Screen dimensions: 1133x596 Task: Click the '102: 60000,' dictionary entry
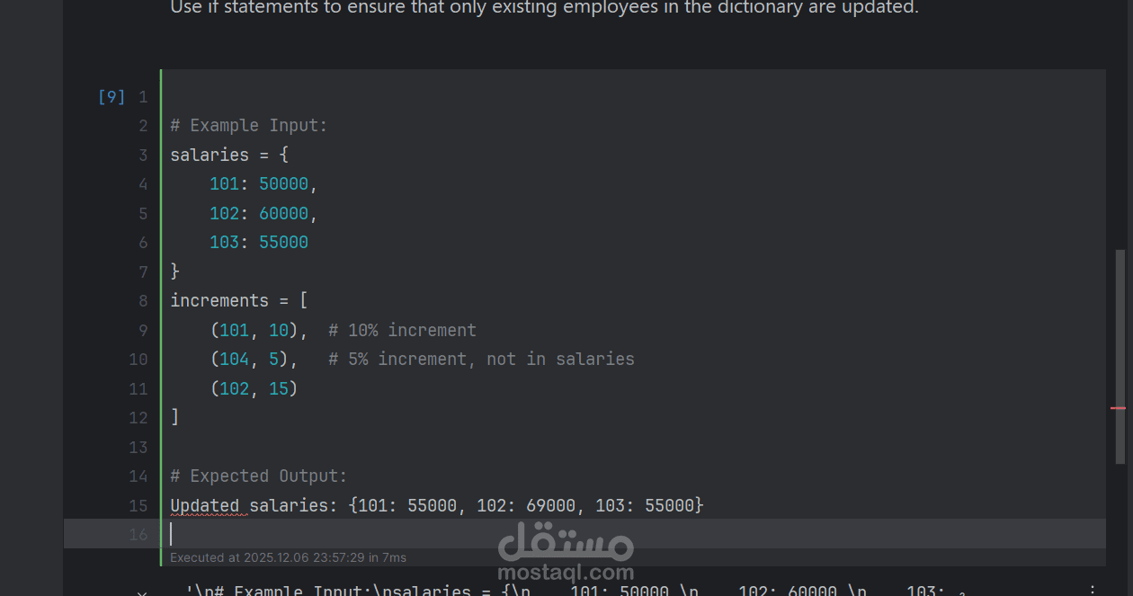tap(263, 213)
